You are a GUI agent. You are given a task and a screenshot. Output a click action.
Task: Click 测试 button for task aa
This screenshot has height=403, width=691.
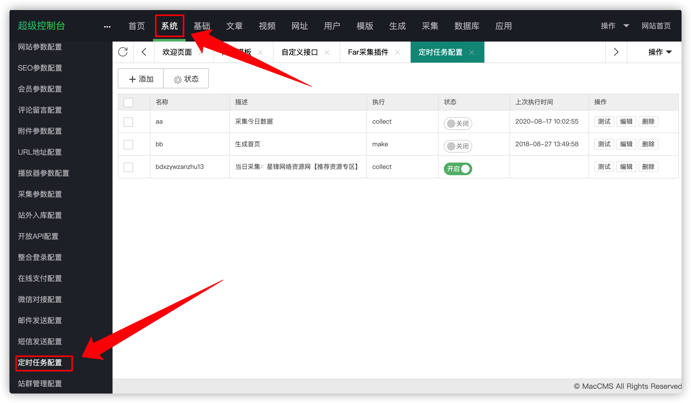tap(604, 122)
